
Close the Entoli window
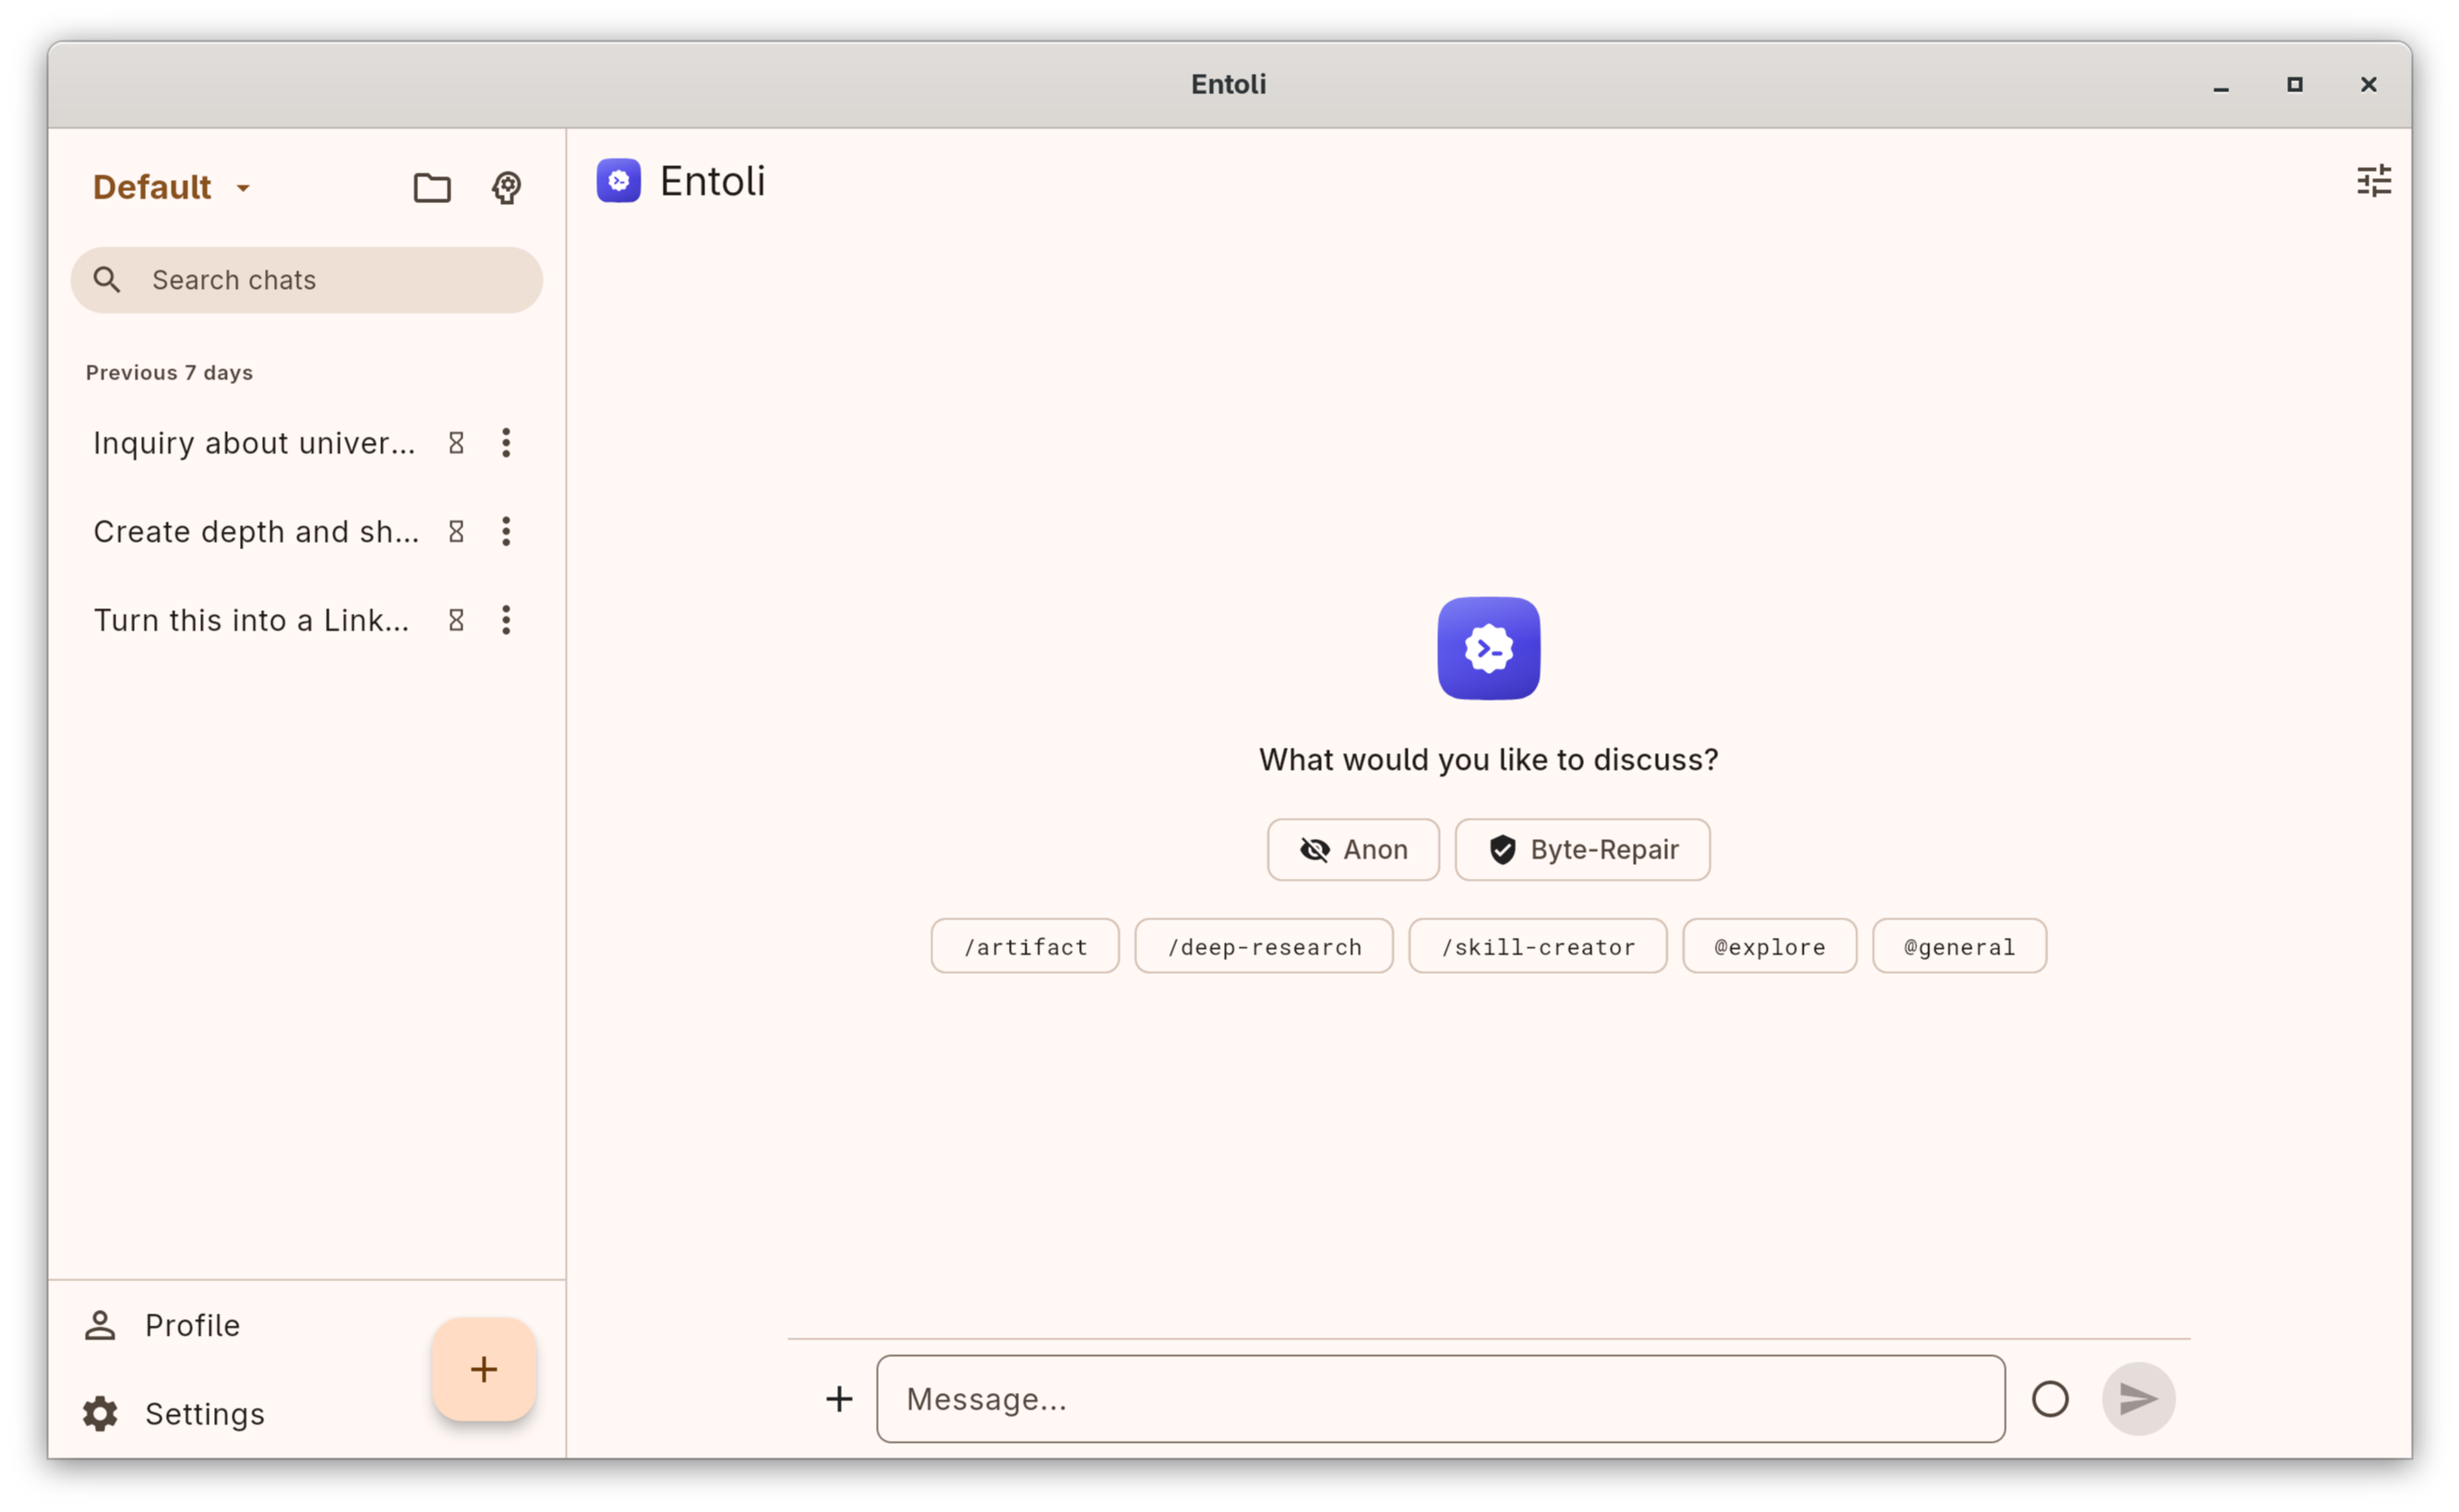[2368, 85]
